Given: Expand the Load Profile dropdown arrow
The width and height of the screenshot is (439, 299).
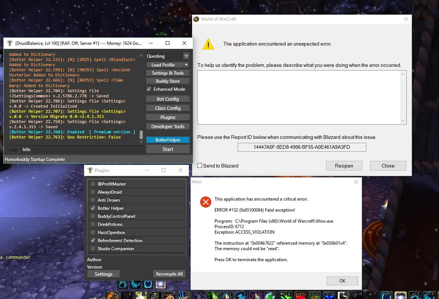Looking at the screenshot, I should click(x=186, y=65).
